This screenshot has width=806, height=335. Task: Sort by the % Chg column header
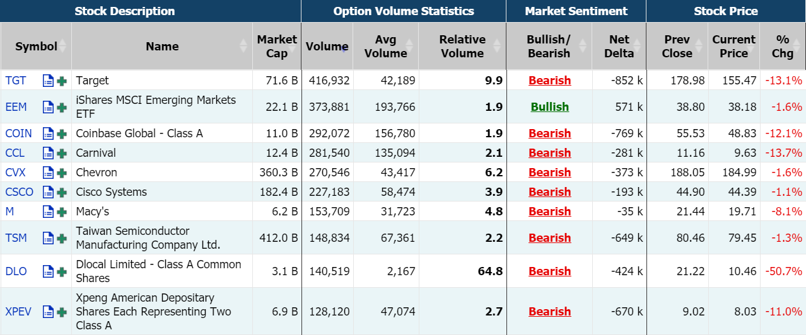[x=782, y=47]
